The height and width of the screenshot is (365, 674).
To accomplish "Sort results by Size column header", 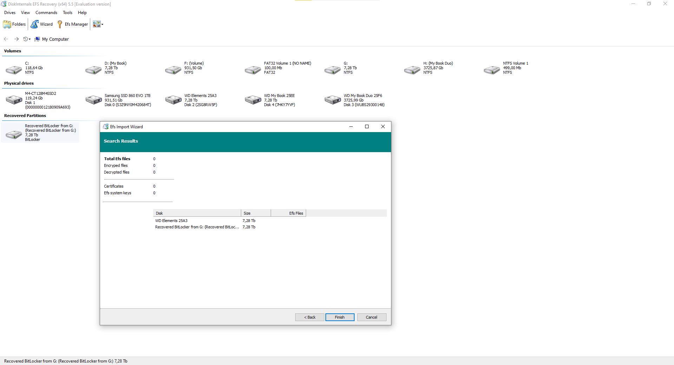I will (256, 213).
